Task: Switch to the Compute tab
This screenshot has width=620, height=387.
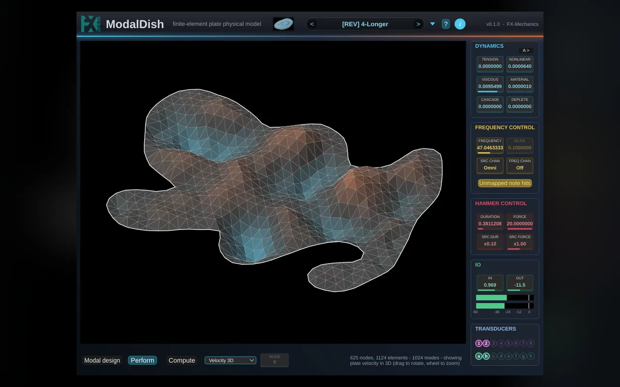Action: pos(182,360)
